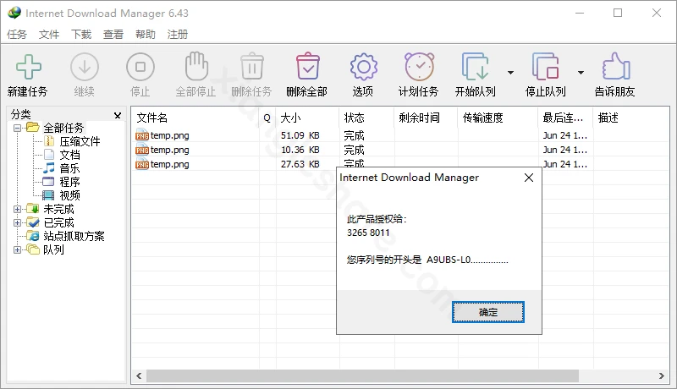This screenshot has height=389, width=677.
Task: Click the 告诉朋友 thumbs-up icon
Action: coord(616,66)
